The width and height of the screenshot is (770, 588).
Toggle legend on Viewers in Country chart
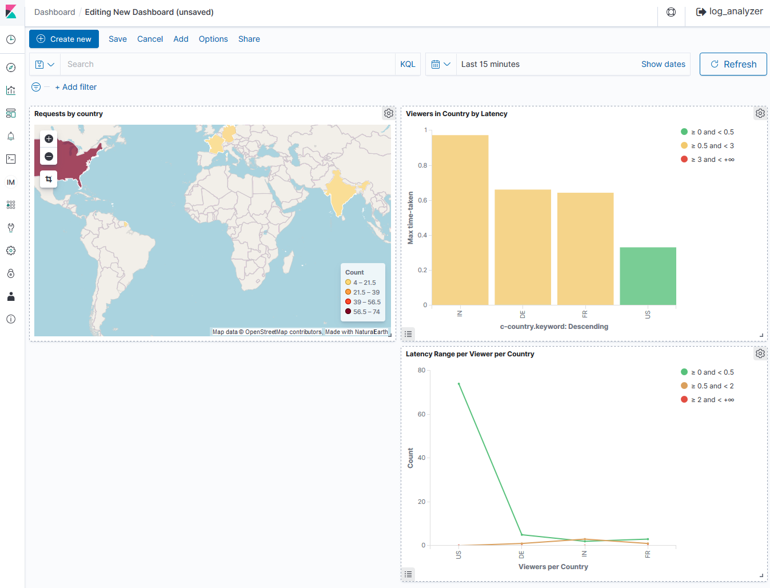coord(408,333)
